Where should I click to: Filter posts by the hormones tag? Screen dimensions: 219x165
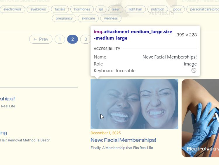coord(82,9)
